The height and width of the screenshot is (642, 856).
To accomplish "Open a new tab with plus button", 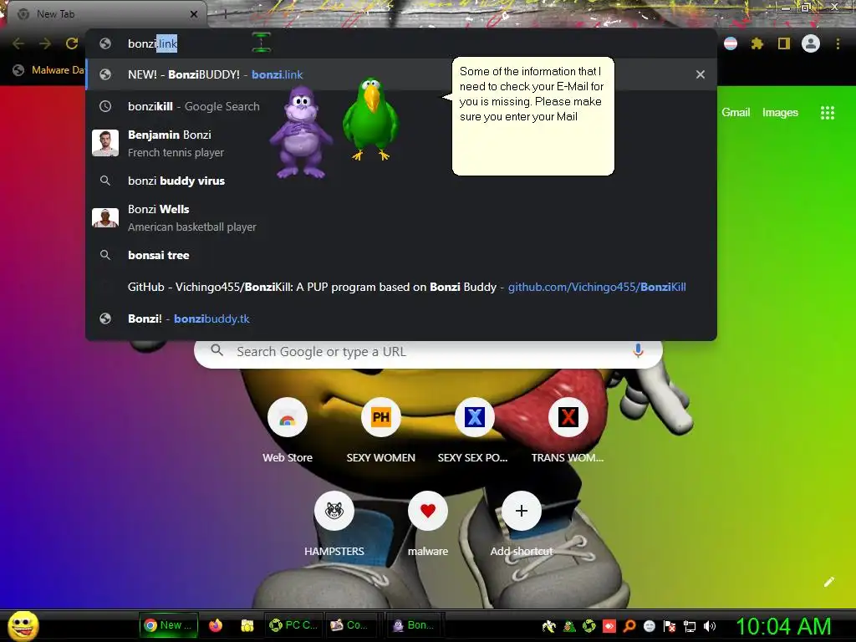I will 225,14.
